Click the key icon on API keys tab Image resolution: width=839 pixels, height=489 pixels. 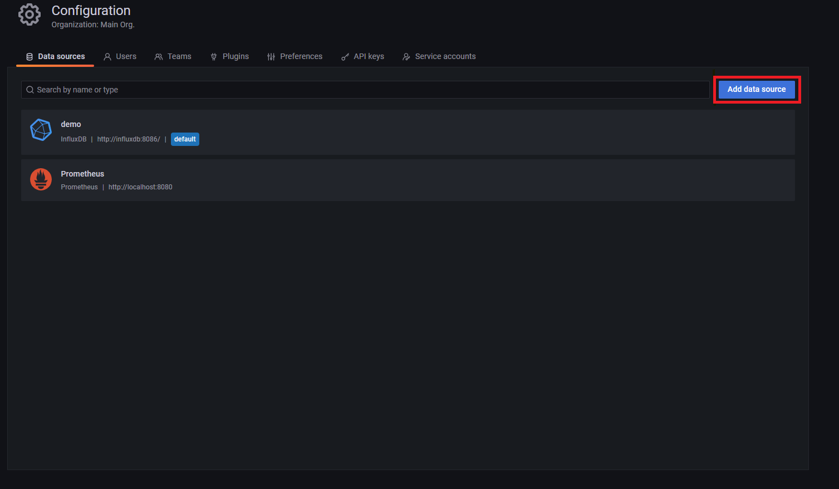[345, 56]
